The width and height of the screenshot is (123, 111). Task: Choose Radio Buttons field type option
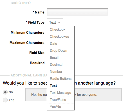tap(61, 79)
